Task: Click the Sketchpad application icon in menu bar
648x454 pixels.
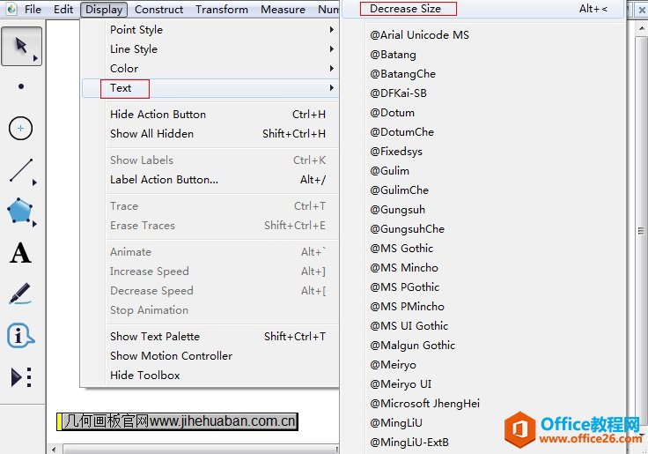Action: point(11,9)
